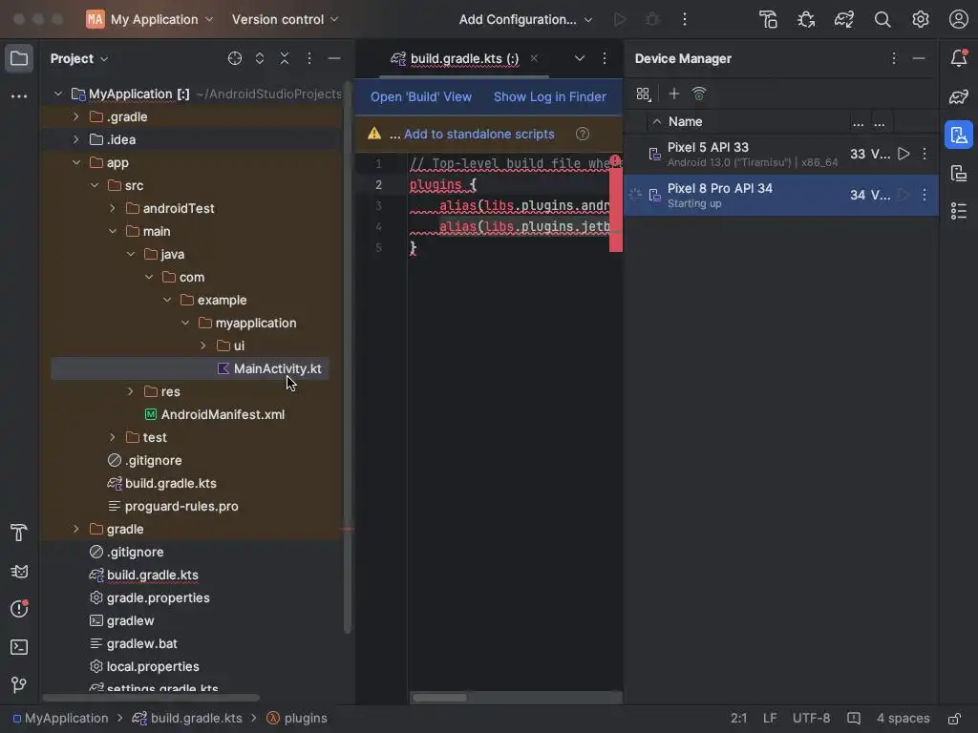Open the Project tool window folder icon
978x733 pixels.
[19, 58]
